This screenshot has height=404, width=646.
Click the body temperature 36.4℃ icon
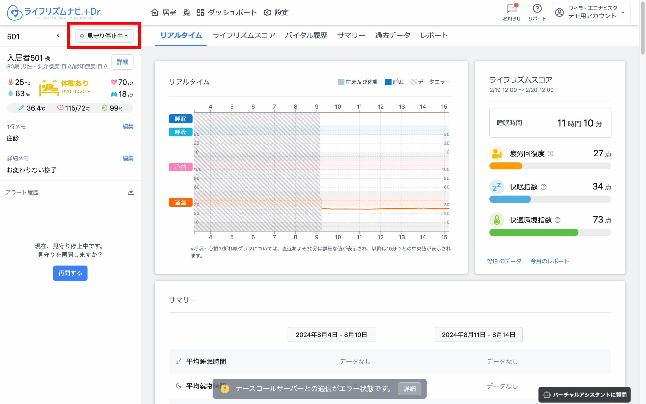21,108
